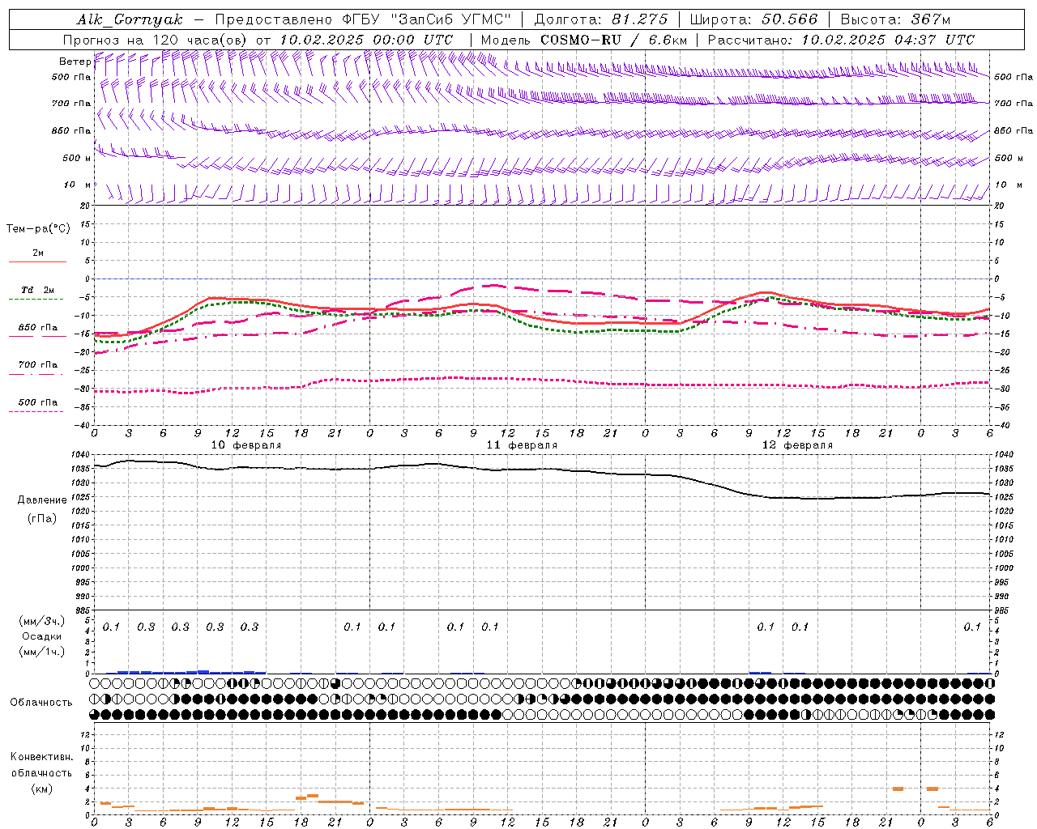Click the Конвективн. convective cloud label
This screenshot has width=1037, height=829.
pyautogui.click(x=42, y=757)
